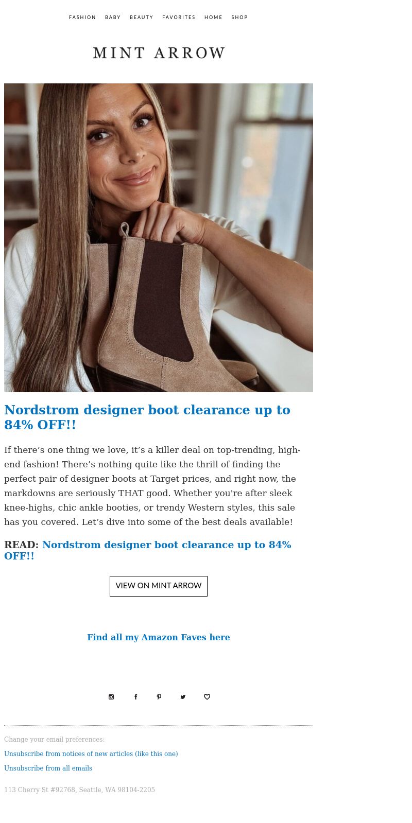Viewport: 412px width, 823px height.
Task: Unsubscribe from notices of new articles
Action: [x=91, y=754]
